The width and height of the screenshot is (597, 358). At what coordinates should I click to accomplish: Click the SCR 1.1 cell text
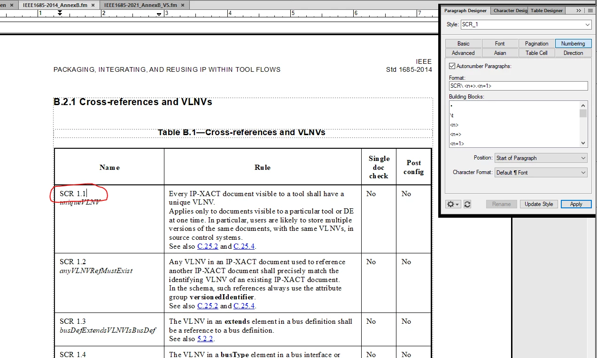pyautogui.click(x=73, y=194)
